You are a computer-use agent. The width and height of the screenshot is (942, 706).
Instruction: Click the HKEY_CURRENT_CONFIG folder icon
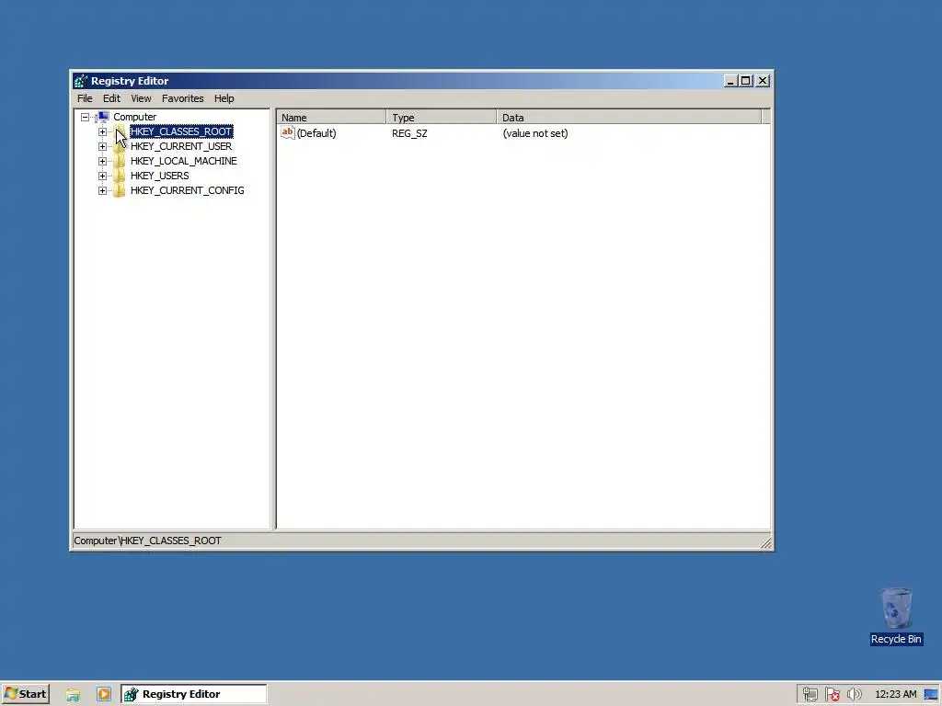(120, 190)
